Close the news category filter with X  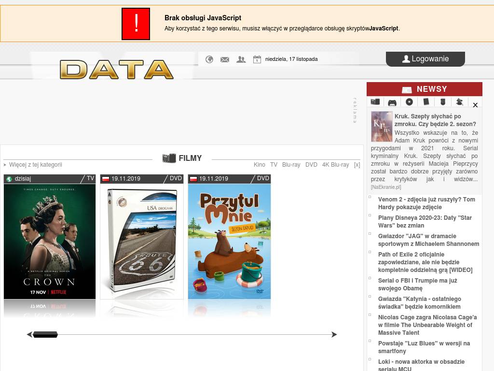pyautogui.click(x=475, y=105)
